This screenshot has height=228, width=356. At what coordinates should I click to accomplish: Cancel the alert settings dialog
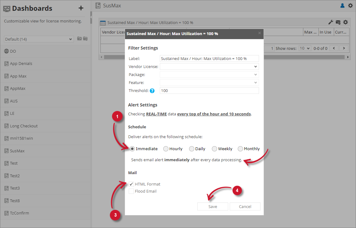pos(245,206)
